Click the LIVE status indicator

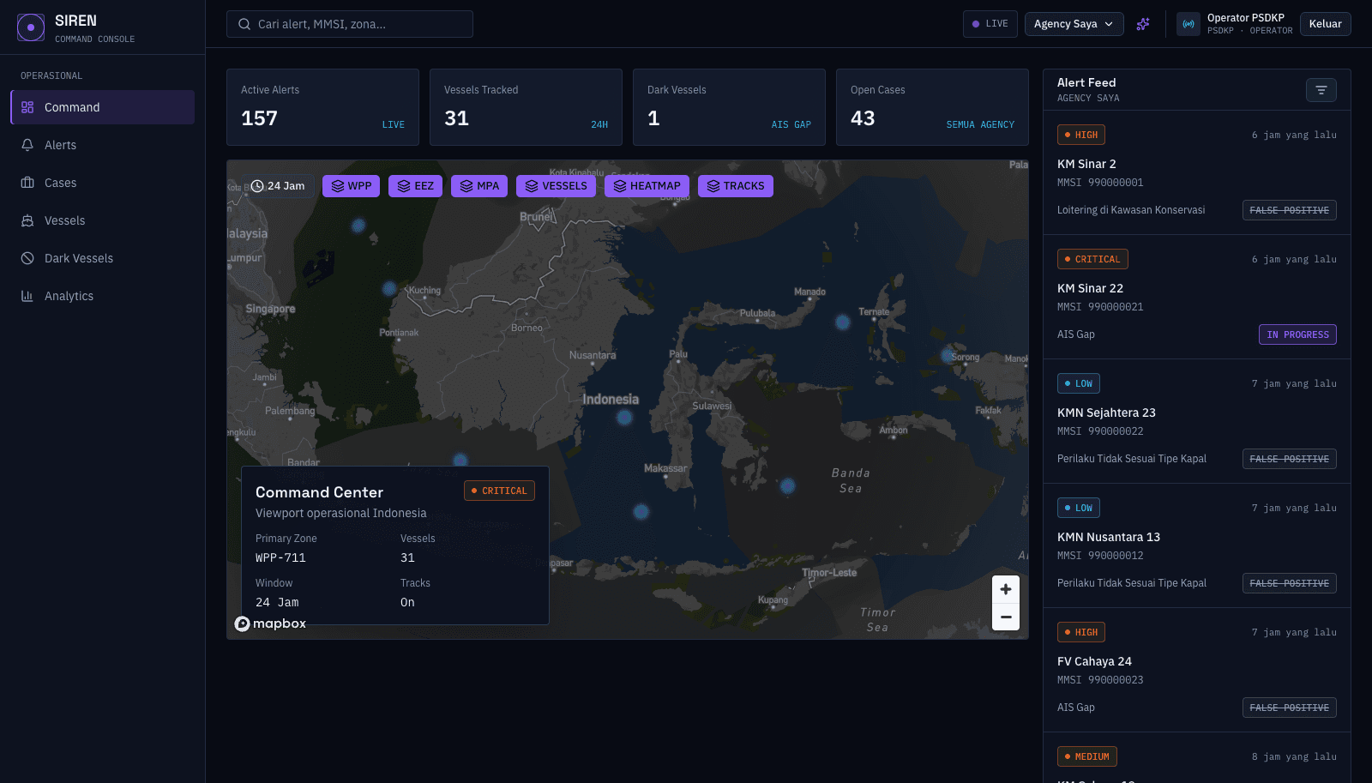(990, 24)
